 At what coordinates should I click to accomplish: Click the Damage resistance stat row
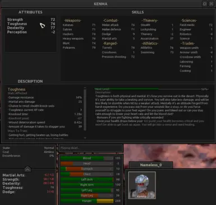(45, 98)
